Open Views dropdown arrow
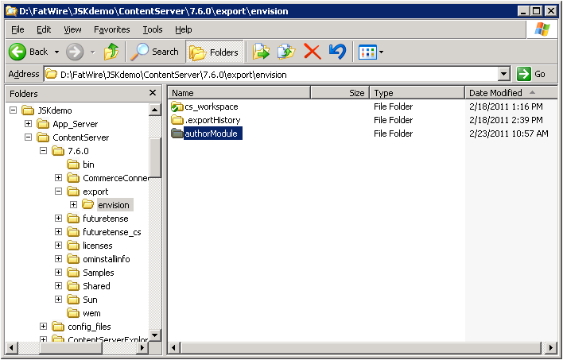The width and height of the screenshot is (563, 360). click(381, 52)
